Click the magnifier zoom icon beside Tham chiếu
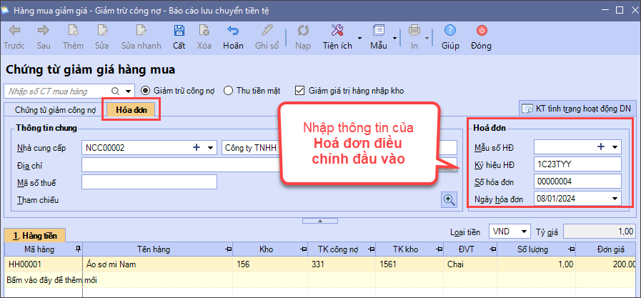The image size is (641, 298). pyautogui.click(x=449, y=200)
